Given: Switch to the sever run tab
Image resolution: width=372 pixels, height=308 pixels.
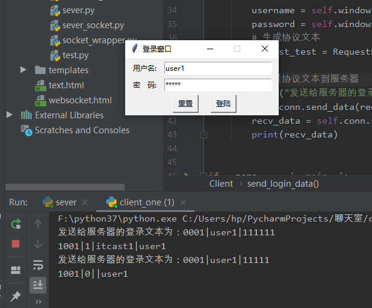Looking at the screenshot, I should 66,202.
